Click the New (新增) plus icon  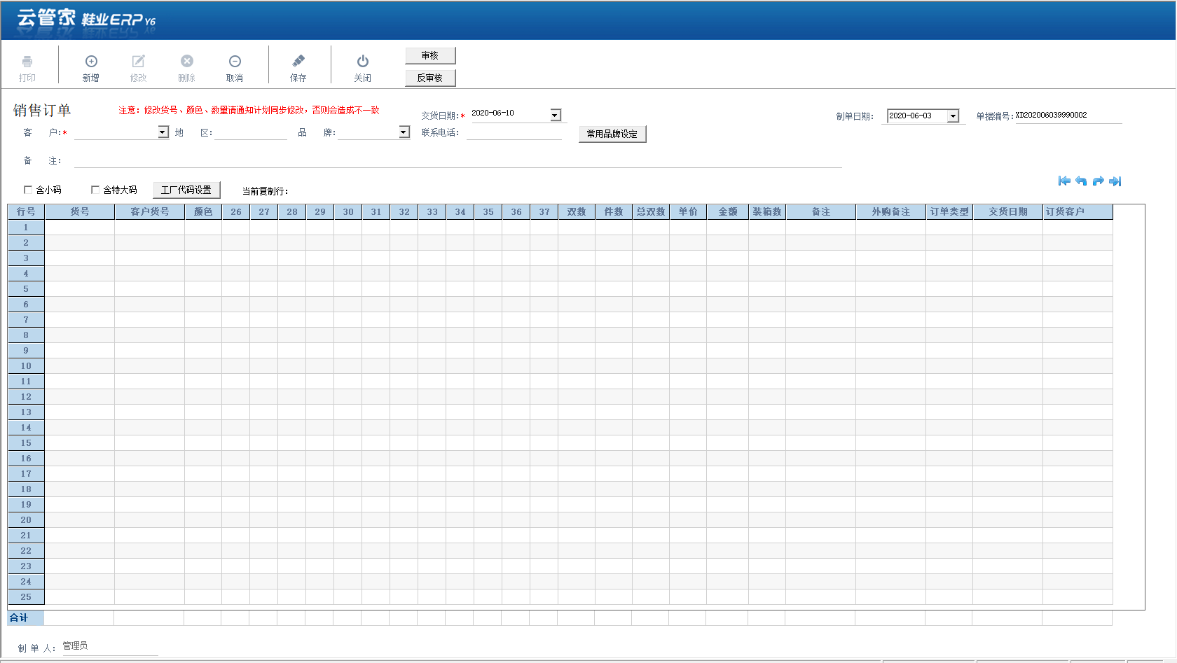[x=91, y=62]
